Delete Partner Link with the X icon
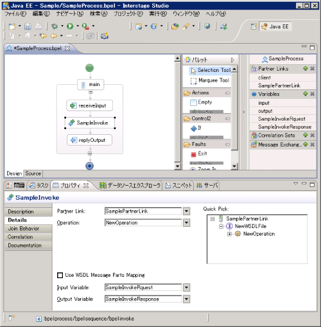The image size is (321, 327). point(312,69)
